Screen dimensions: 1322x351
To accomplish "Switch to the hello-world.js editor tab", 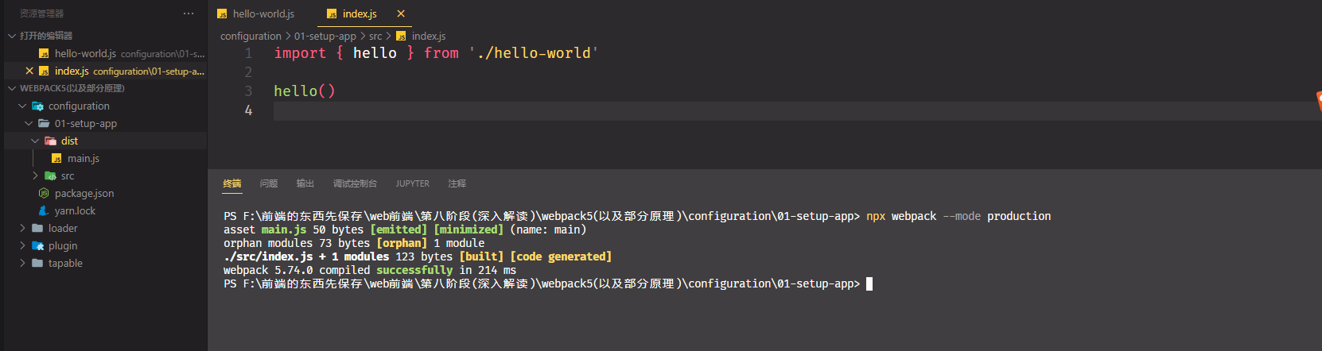I will click(262, 13).
